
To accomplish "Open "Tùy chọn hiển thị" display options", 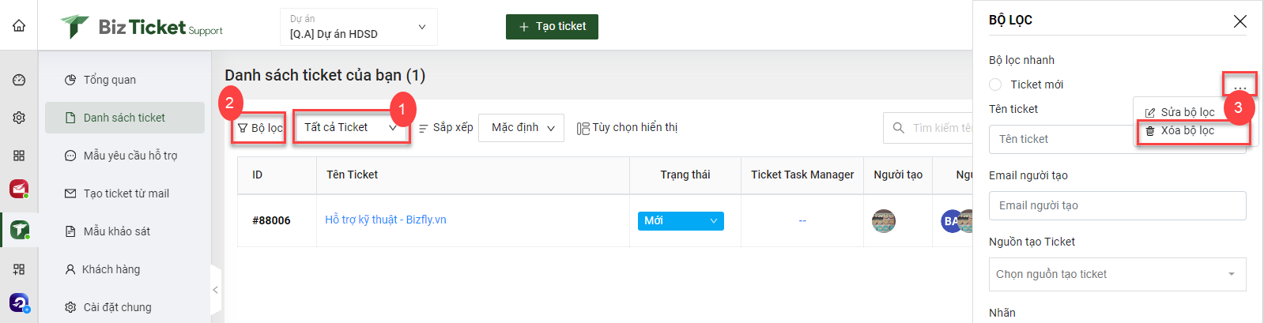I will click(627, 128).
